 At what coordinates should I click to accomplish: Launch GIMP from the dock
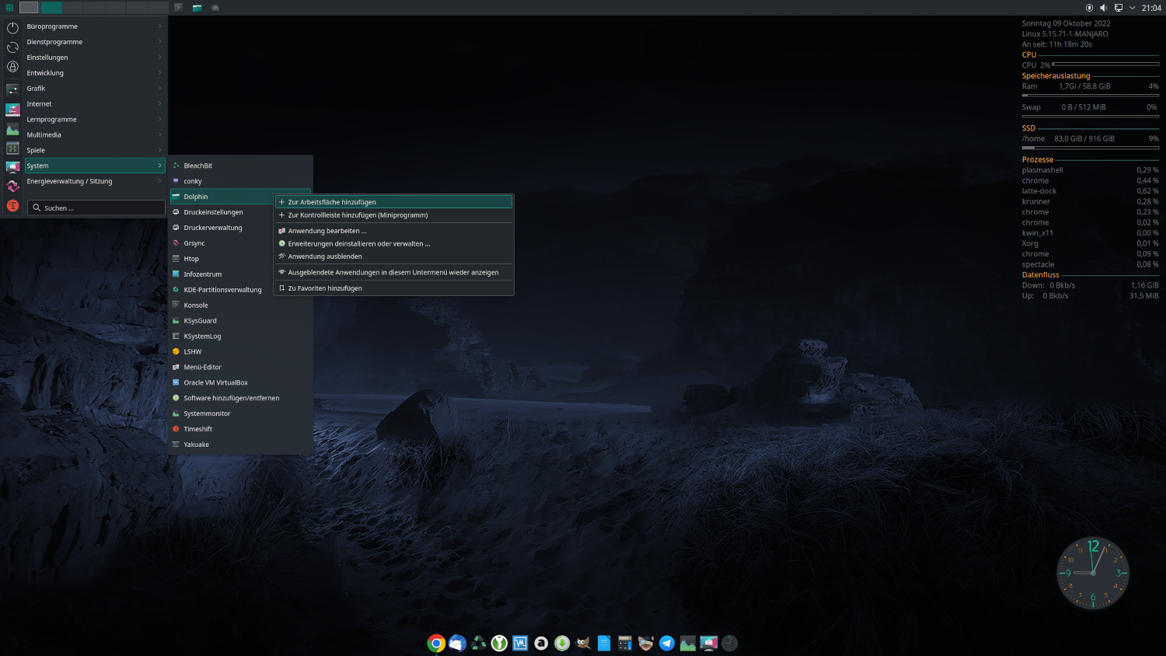583,643
